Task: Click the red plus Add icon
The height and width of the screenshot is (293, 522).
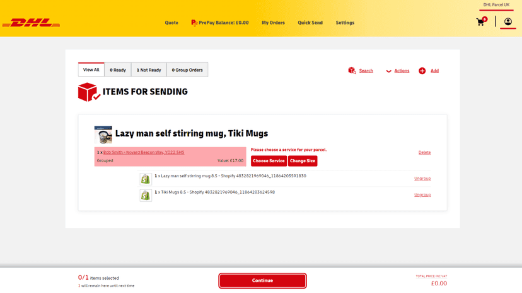Action: pos(422,71)
